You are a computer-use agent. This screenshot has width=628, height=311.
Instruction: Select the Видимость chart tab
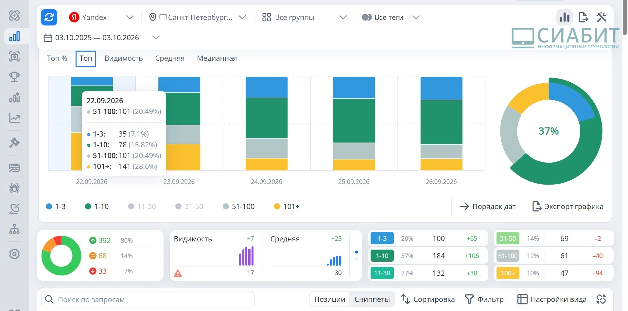124,58
